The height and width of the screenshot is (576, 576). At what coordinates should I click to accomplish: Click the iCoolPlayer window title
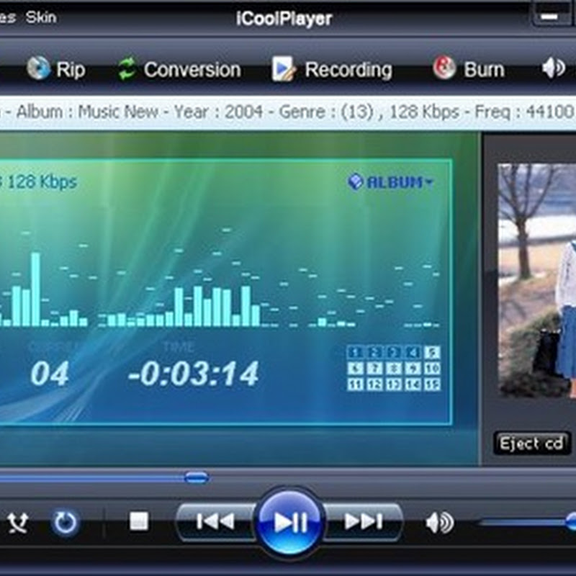tap(284, 19)
